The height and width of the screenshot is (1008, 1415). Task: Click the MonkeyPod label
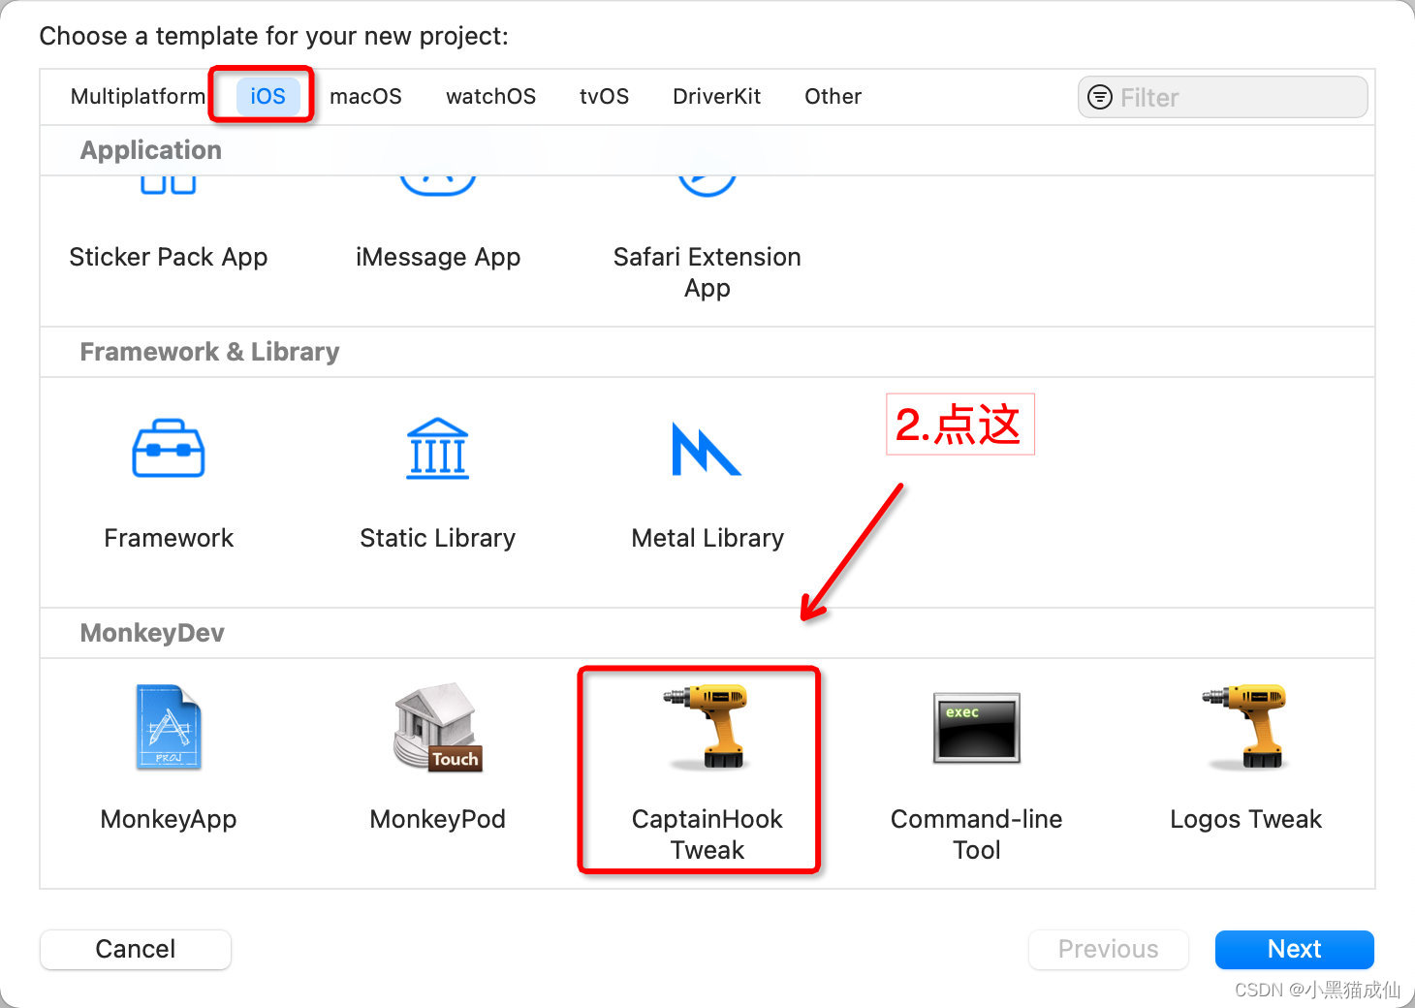pyautogui.click(x=438, y=819)
